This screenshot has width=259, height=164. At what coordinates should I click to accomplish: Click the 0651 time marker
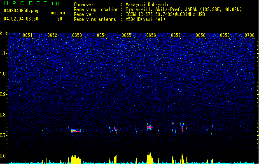[x=28, y=35]
